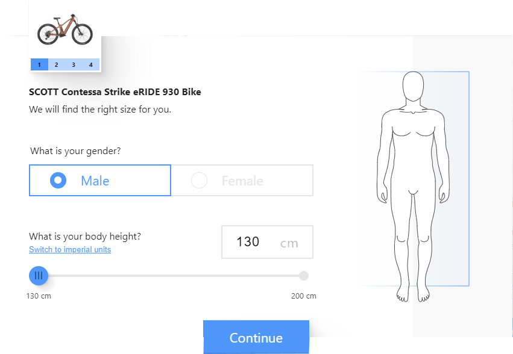Click the Female label text
The image size is (513, 354).
click(242, 181)
